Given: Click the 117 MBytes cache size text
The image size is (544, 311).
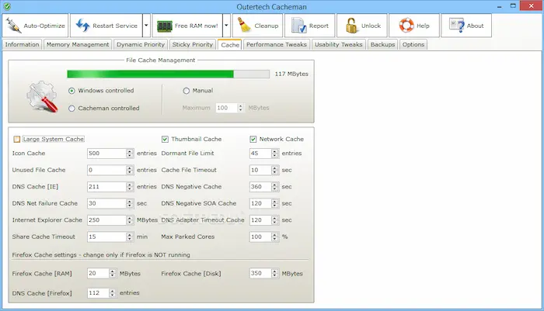Looking at the screenshot, I should click(291, 74).
